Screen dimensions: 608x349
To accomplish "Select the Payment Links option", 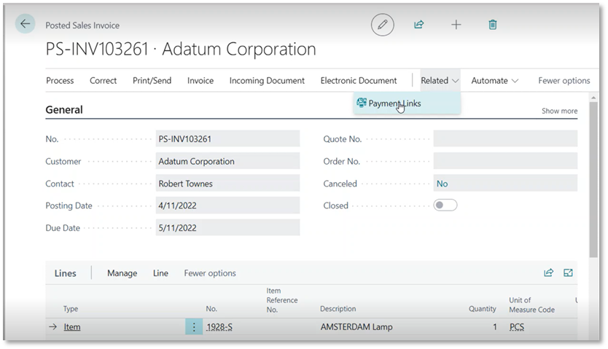I will coord(407,103).
